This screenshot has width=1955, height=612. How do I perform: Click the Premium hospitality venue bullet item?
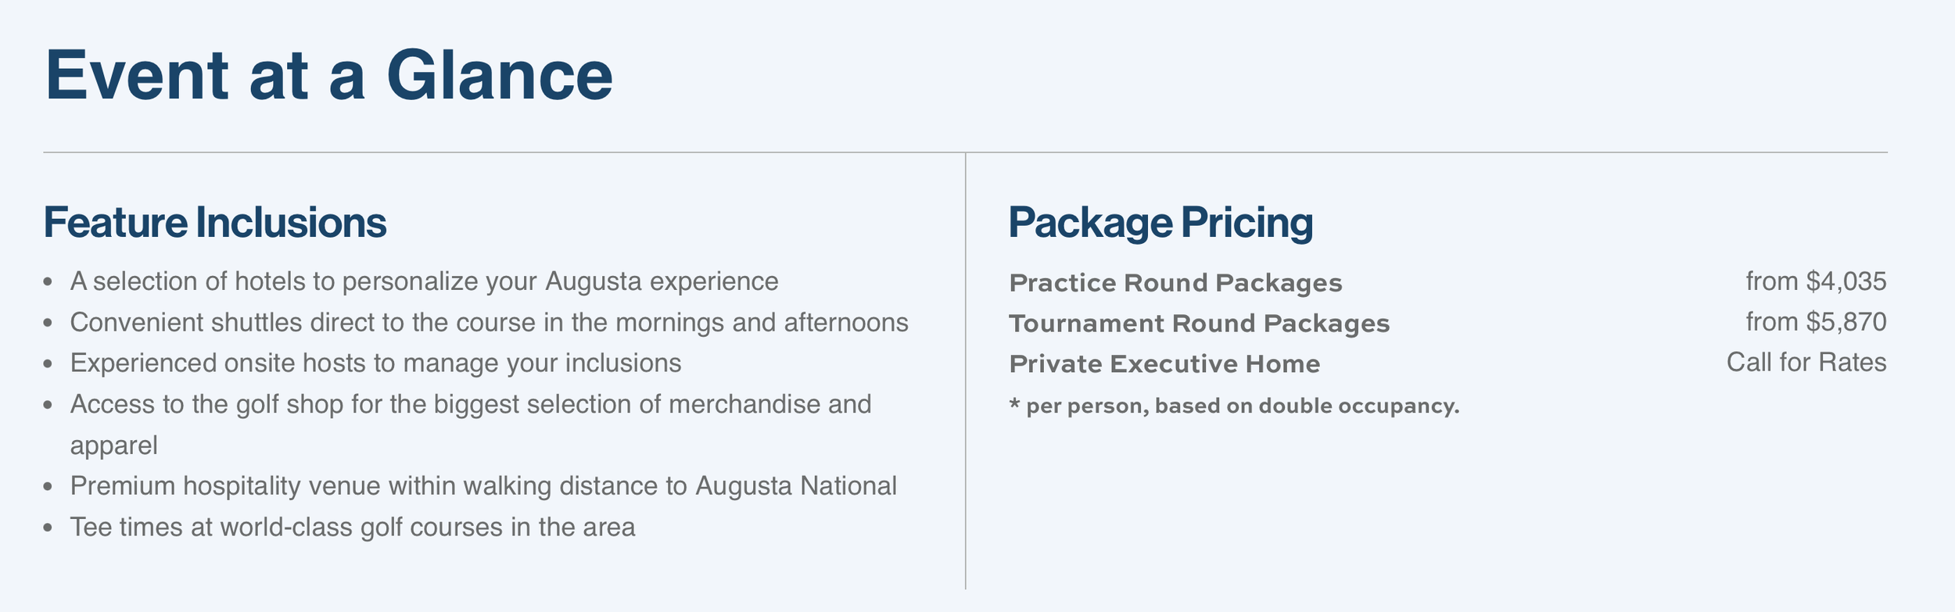point(483,485)
